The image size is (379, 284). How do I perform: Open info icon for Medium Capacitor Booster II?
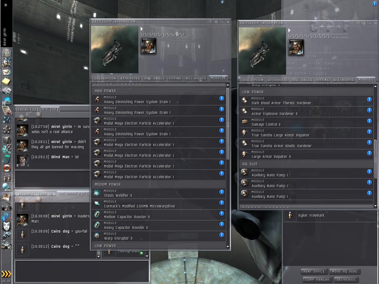pos(222,213)
